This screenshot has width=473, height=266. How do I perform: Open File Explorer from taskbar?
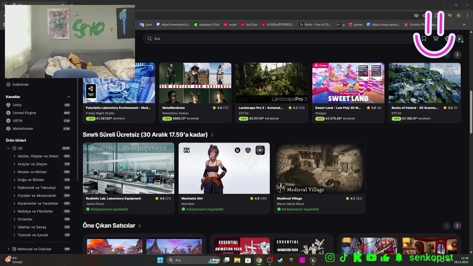(x=237, y=260)
